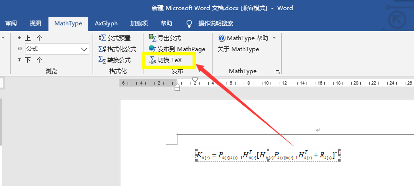Click the 操作说明搜索 search box
This screenshot has height=186, width=414.
coord(216,23)
